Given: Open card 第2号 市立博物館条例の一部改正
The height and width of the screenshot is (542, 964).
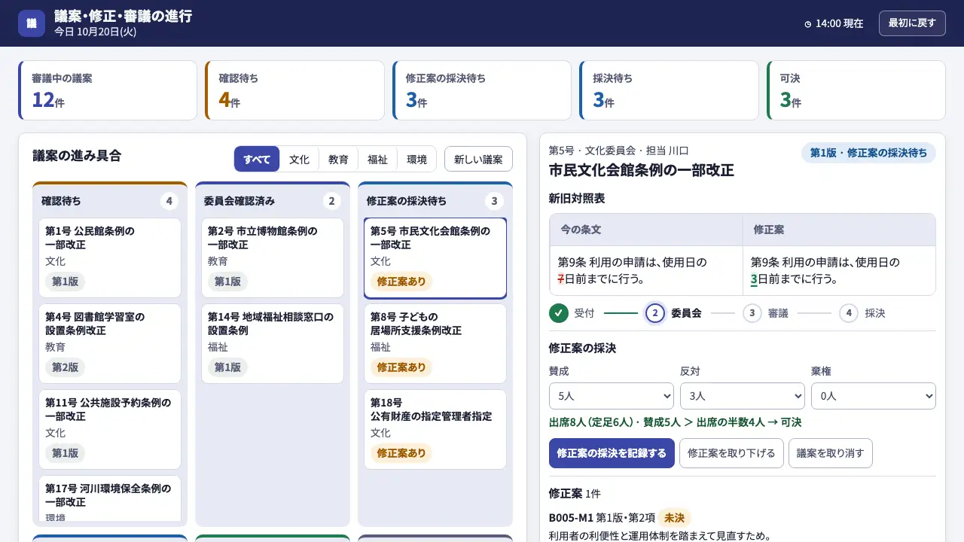Looking at the screenshot, I should 273,258.
